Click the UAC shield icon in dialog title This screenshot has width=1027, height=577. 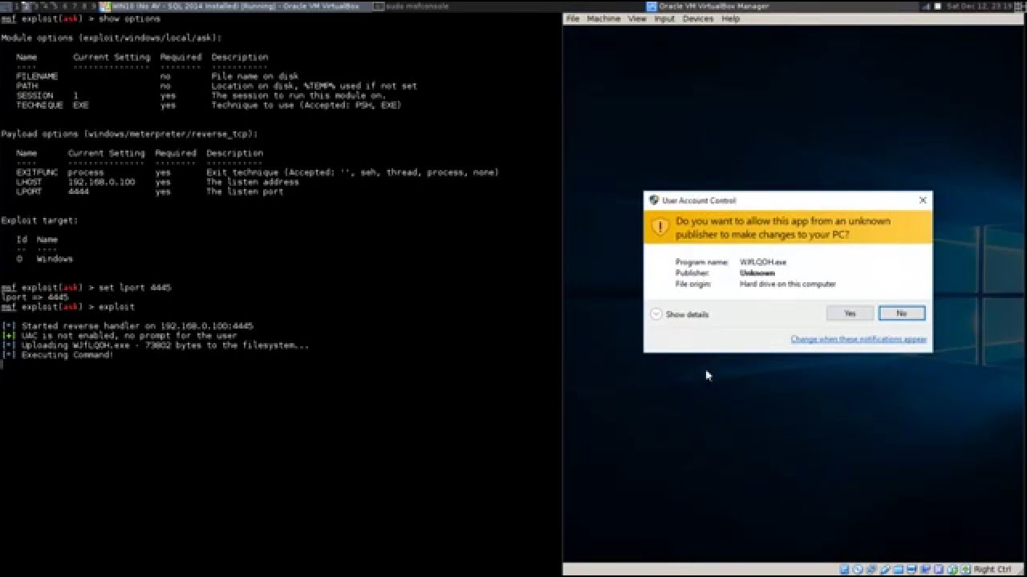click(x=654, y=200)
